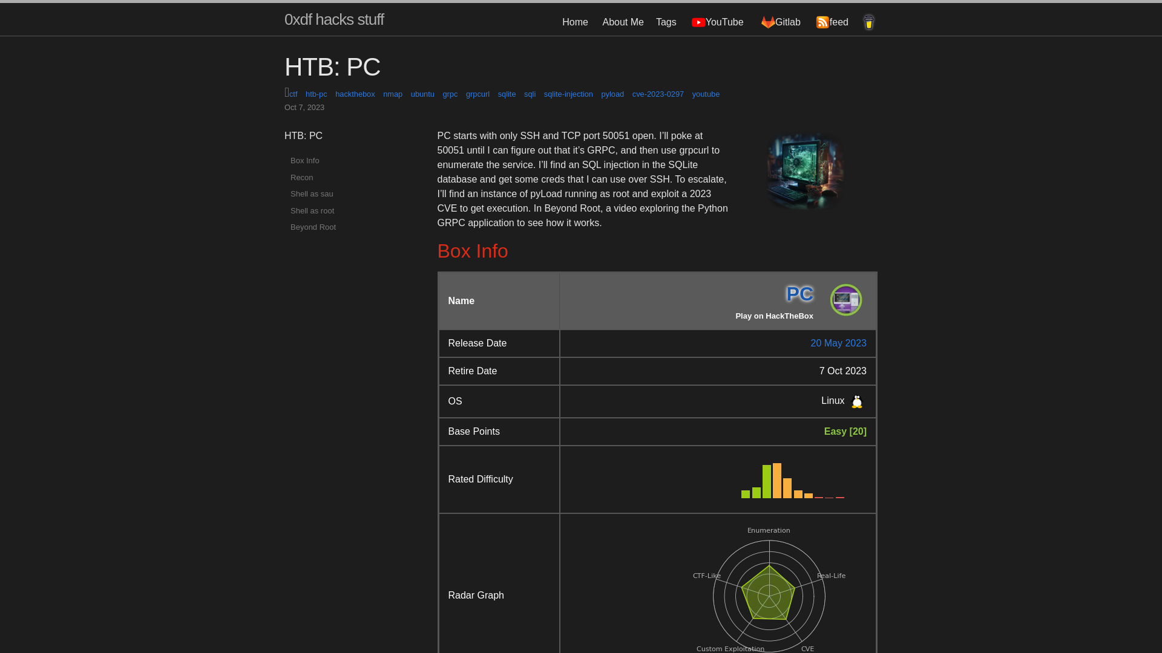Click the radar graph chart

[769, 590]
